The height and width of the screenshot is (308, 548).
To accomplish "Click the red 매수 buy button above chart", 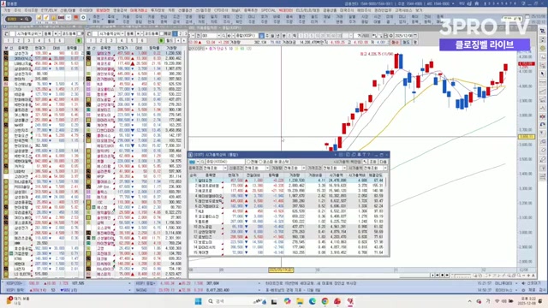I will click(396, 42).
